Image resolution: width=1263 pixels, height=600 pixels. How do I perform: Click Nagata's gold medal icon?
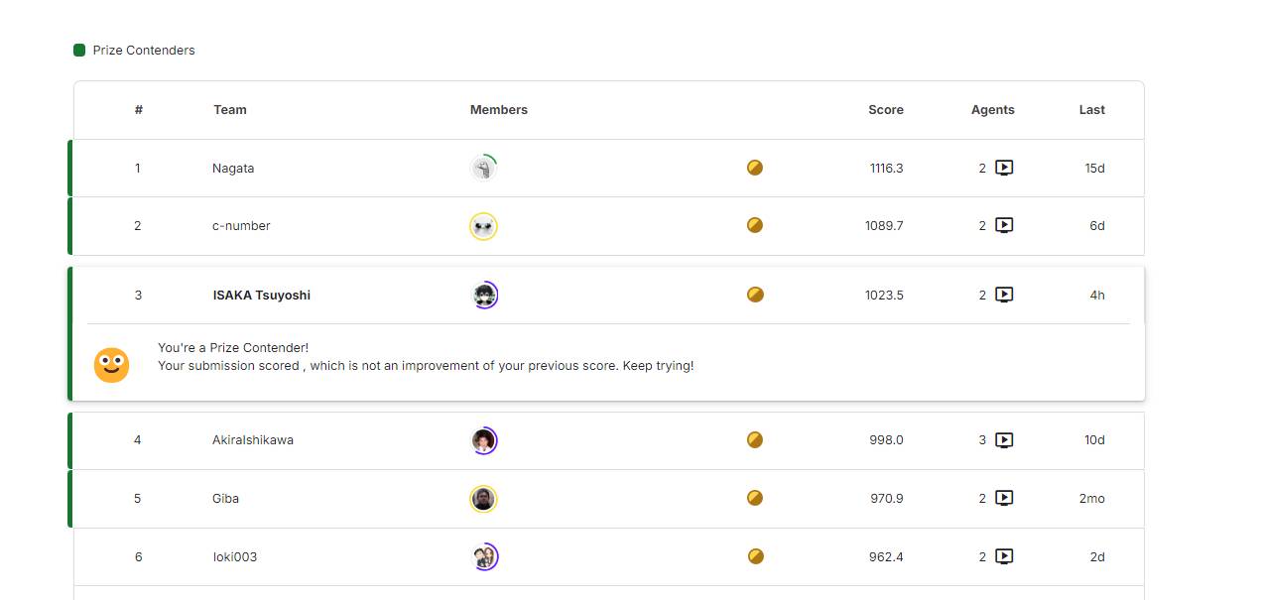click(755, 168)
